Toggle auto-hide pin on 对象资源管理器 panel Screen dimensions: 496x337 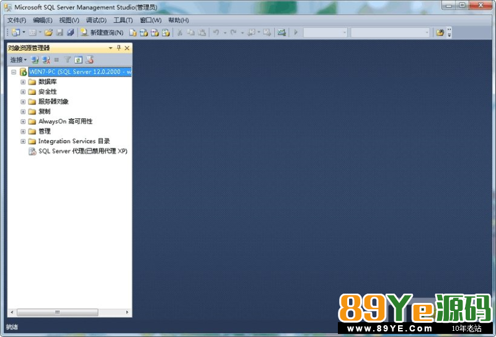tap(118, 48)
